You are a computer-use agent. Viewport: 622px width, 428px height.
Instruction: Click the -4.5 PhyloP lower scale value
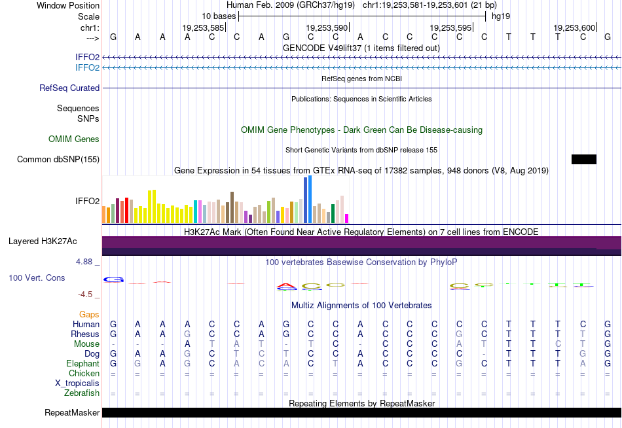click(x=85, y=294)
